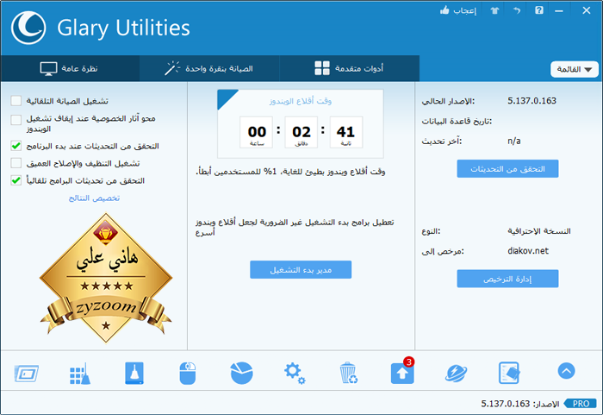Click the التحقق من التحديثات button
603x415 pixels.
pyautogui.click(x=507, y=169)
